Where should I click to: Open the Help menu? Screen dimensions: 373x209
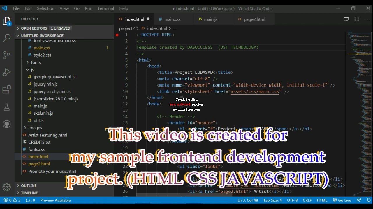pos(124,8)
